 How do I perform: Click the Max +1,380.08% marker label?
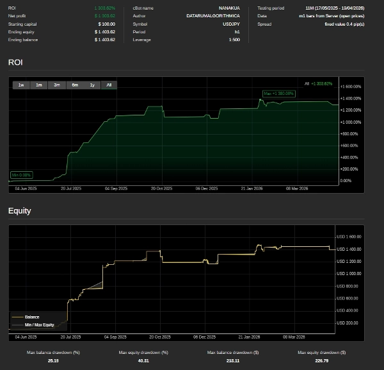[x=278, y=93]
